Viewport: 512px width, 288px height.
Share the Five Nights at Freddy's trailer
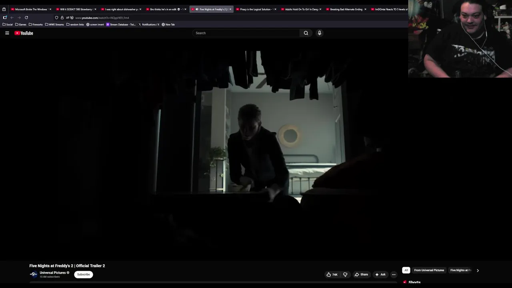tap(361, 274)
